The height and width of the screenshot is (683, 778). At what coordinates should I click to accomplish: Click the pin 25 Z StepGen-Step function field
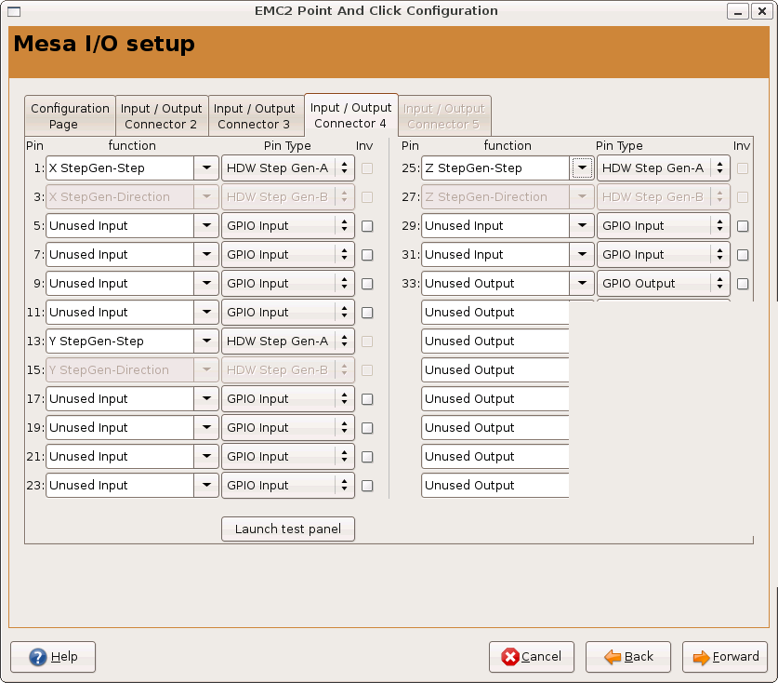[494, 168]
